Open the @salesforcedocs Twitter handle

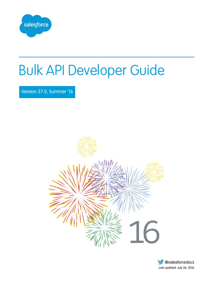pyautogui.click(x=179, y=262)
